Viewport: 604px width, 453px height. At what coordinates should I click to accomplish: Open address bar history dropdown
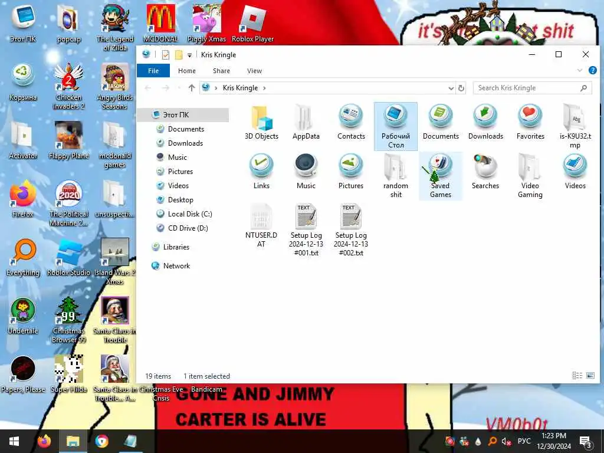click(x=451, y=88)
